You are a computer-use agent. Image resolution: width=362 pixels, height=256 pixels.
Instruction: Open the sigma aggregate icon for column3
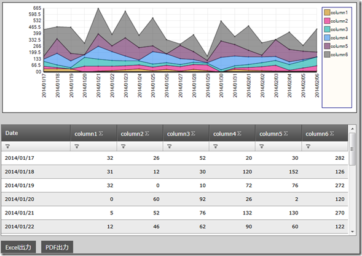click(193, 134)
